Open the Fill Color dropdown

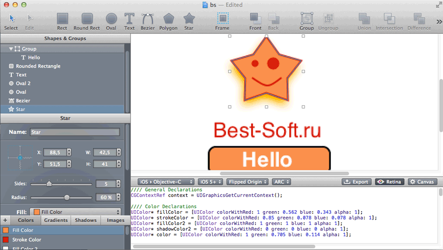click(76, 212)
